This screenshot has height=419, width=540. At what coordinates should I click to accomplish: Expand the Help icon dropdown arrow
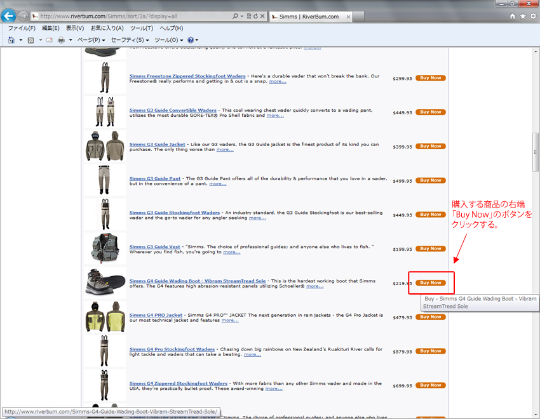(197, 40)
